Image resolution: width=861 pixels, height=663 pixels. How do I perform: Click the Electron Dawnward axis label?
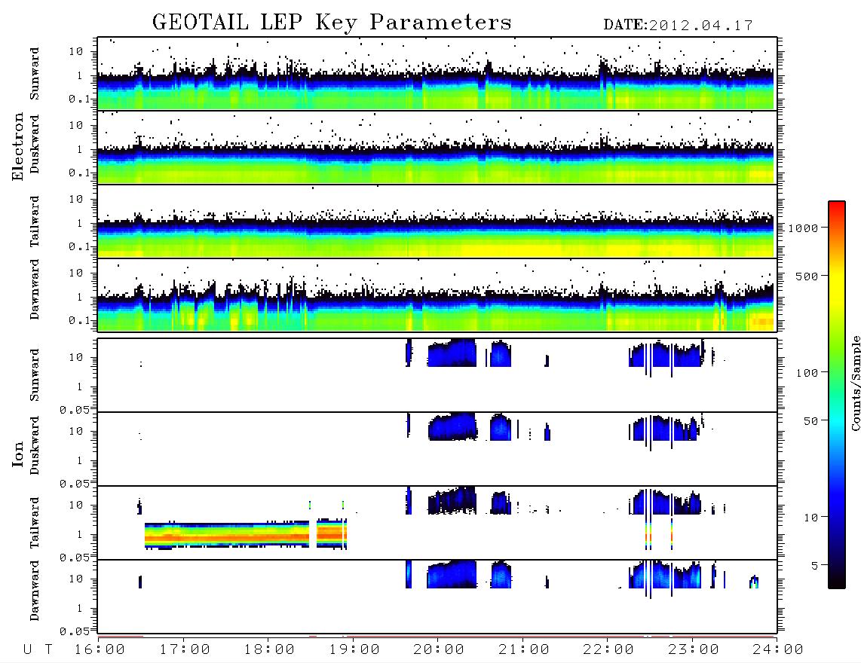pyautogui.click(x=35, y=290)
